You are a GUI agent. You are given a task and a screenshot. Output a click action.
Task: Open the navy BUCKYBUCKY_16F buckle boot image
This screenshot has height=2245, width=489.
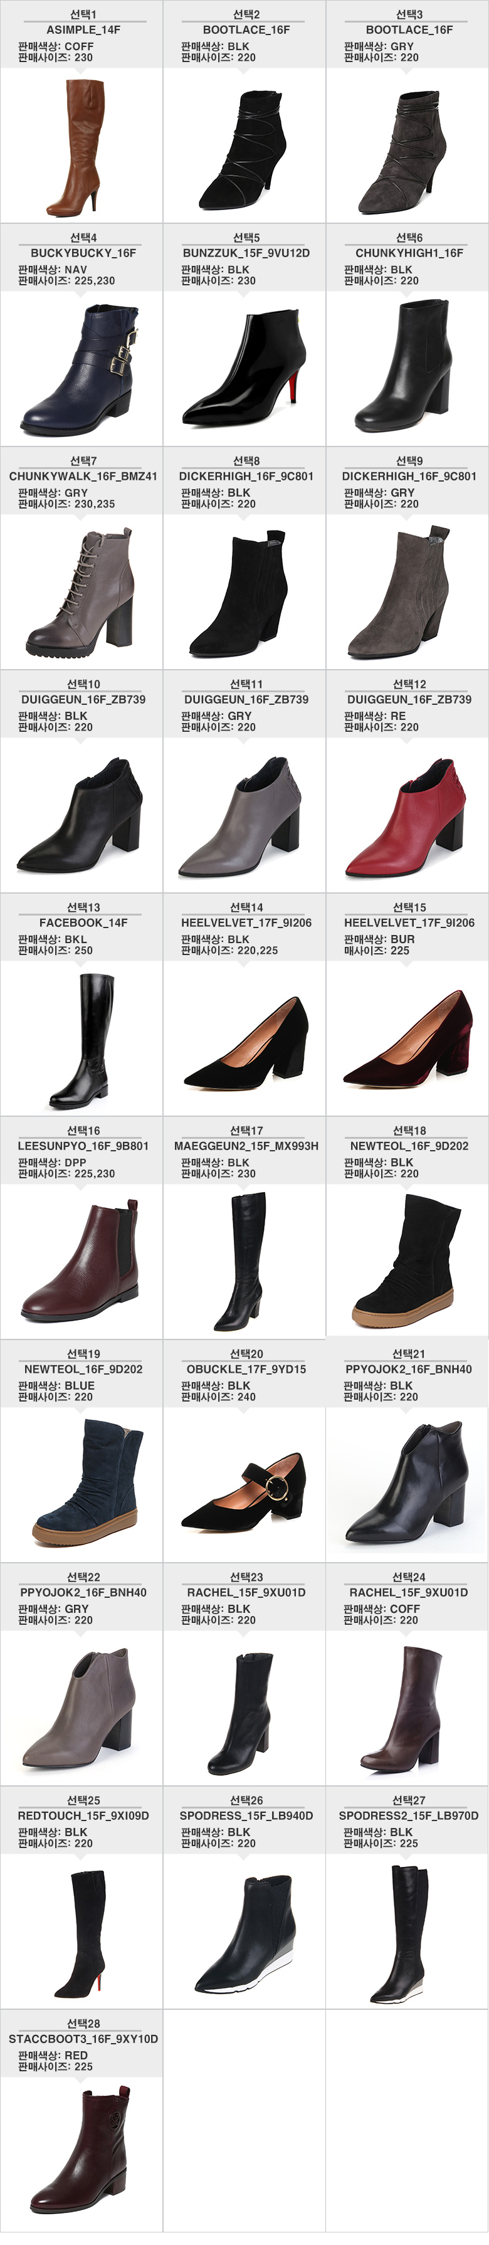80,371
